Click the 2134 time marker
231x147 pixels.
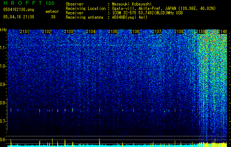click(x=91, y=32)
